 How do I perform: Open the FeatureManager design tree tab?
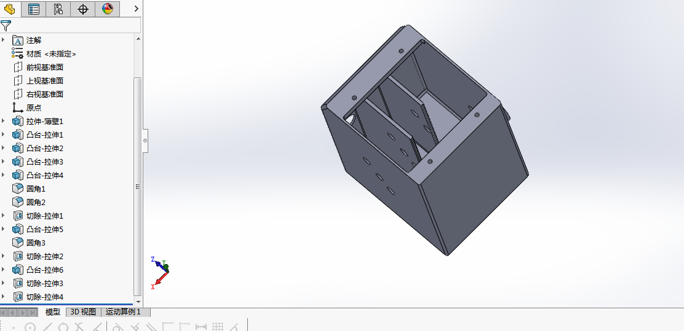coord(9,8)
